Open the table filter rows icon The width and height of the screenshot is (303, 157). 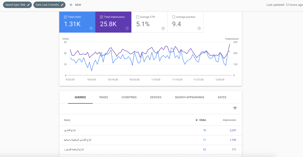point(235,108)
